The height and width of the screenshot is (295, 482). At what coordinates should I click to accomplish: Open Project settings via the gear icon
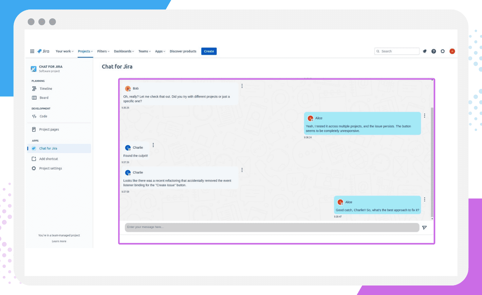(34, 168)
